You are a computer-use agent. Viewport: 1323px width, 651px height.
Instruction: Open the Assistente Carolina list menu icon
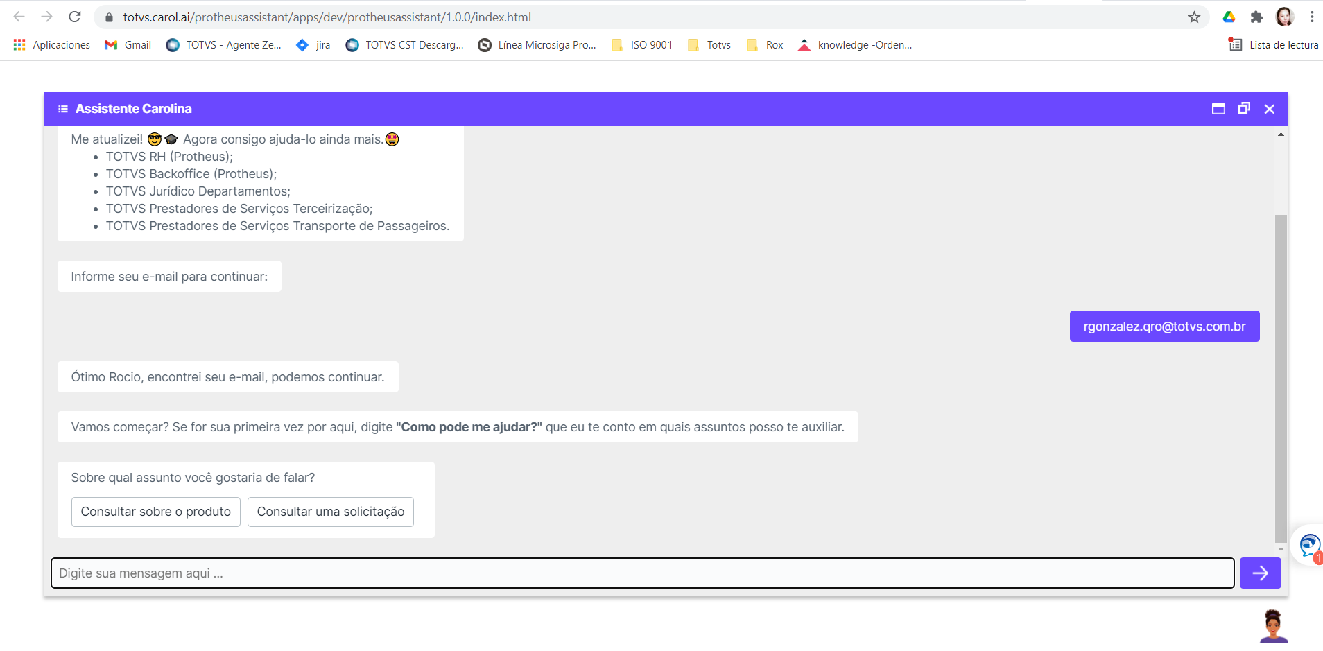coord(63,109)
